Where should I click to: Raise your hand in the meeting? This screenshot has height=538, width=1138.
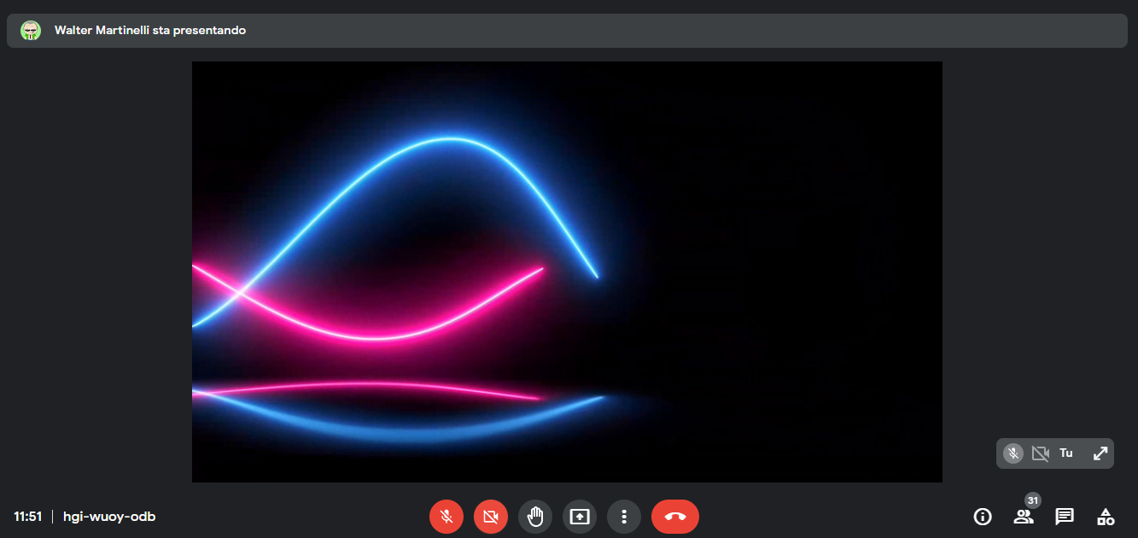click(x=535, y=517)
